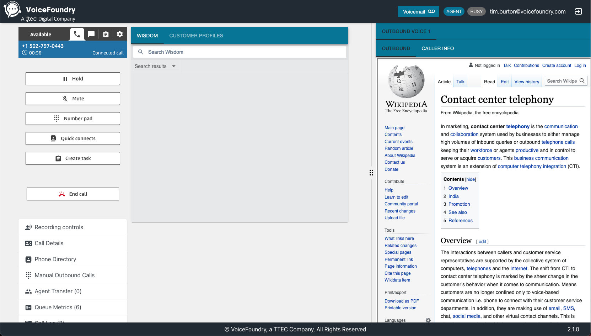Open softphone settings gear icon
This screenshot has width=591, height=336.
point(120,34)
